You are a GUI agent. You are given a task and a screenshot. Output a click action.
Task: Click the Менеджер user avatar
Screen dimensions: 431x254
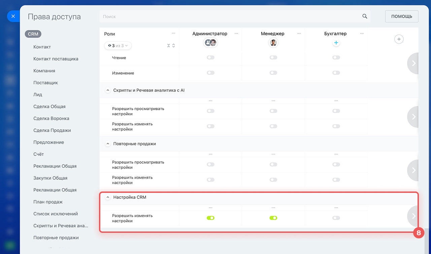(273, 43)
